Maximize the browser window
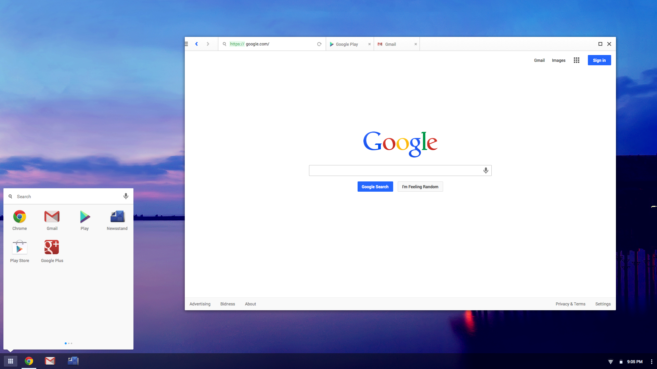657x369 pixels. [x=600, y=44]
